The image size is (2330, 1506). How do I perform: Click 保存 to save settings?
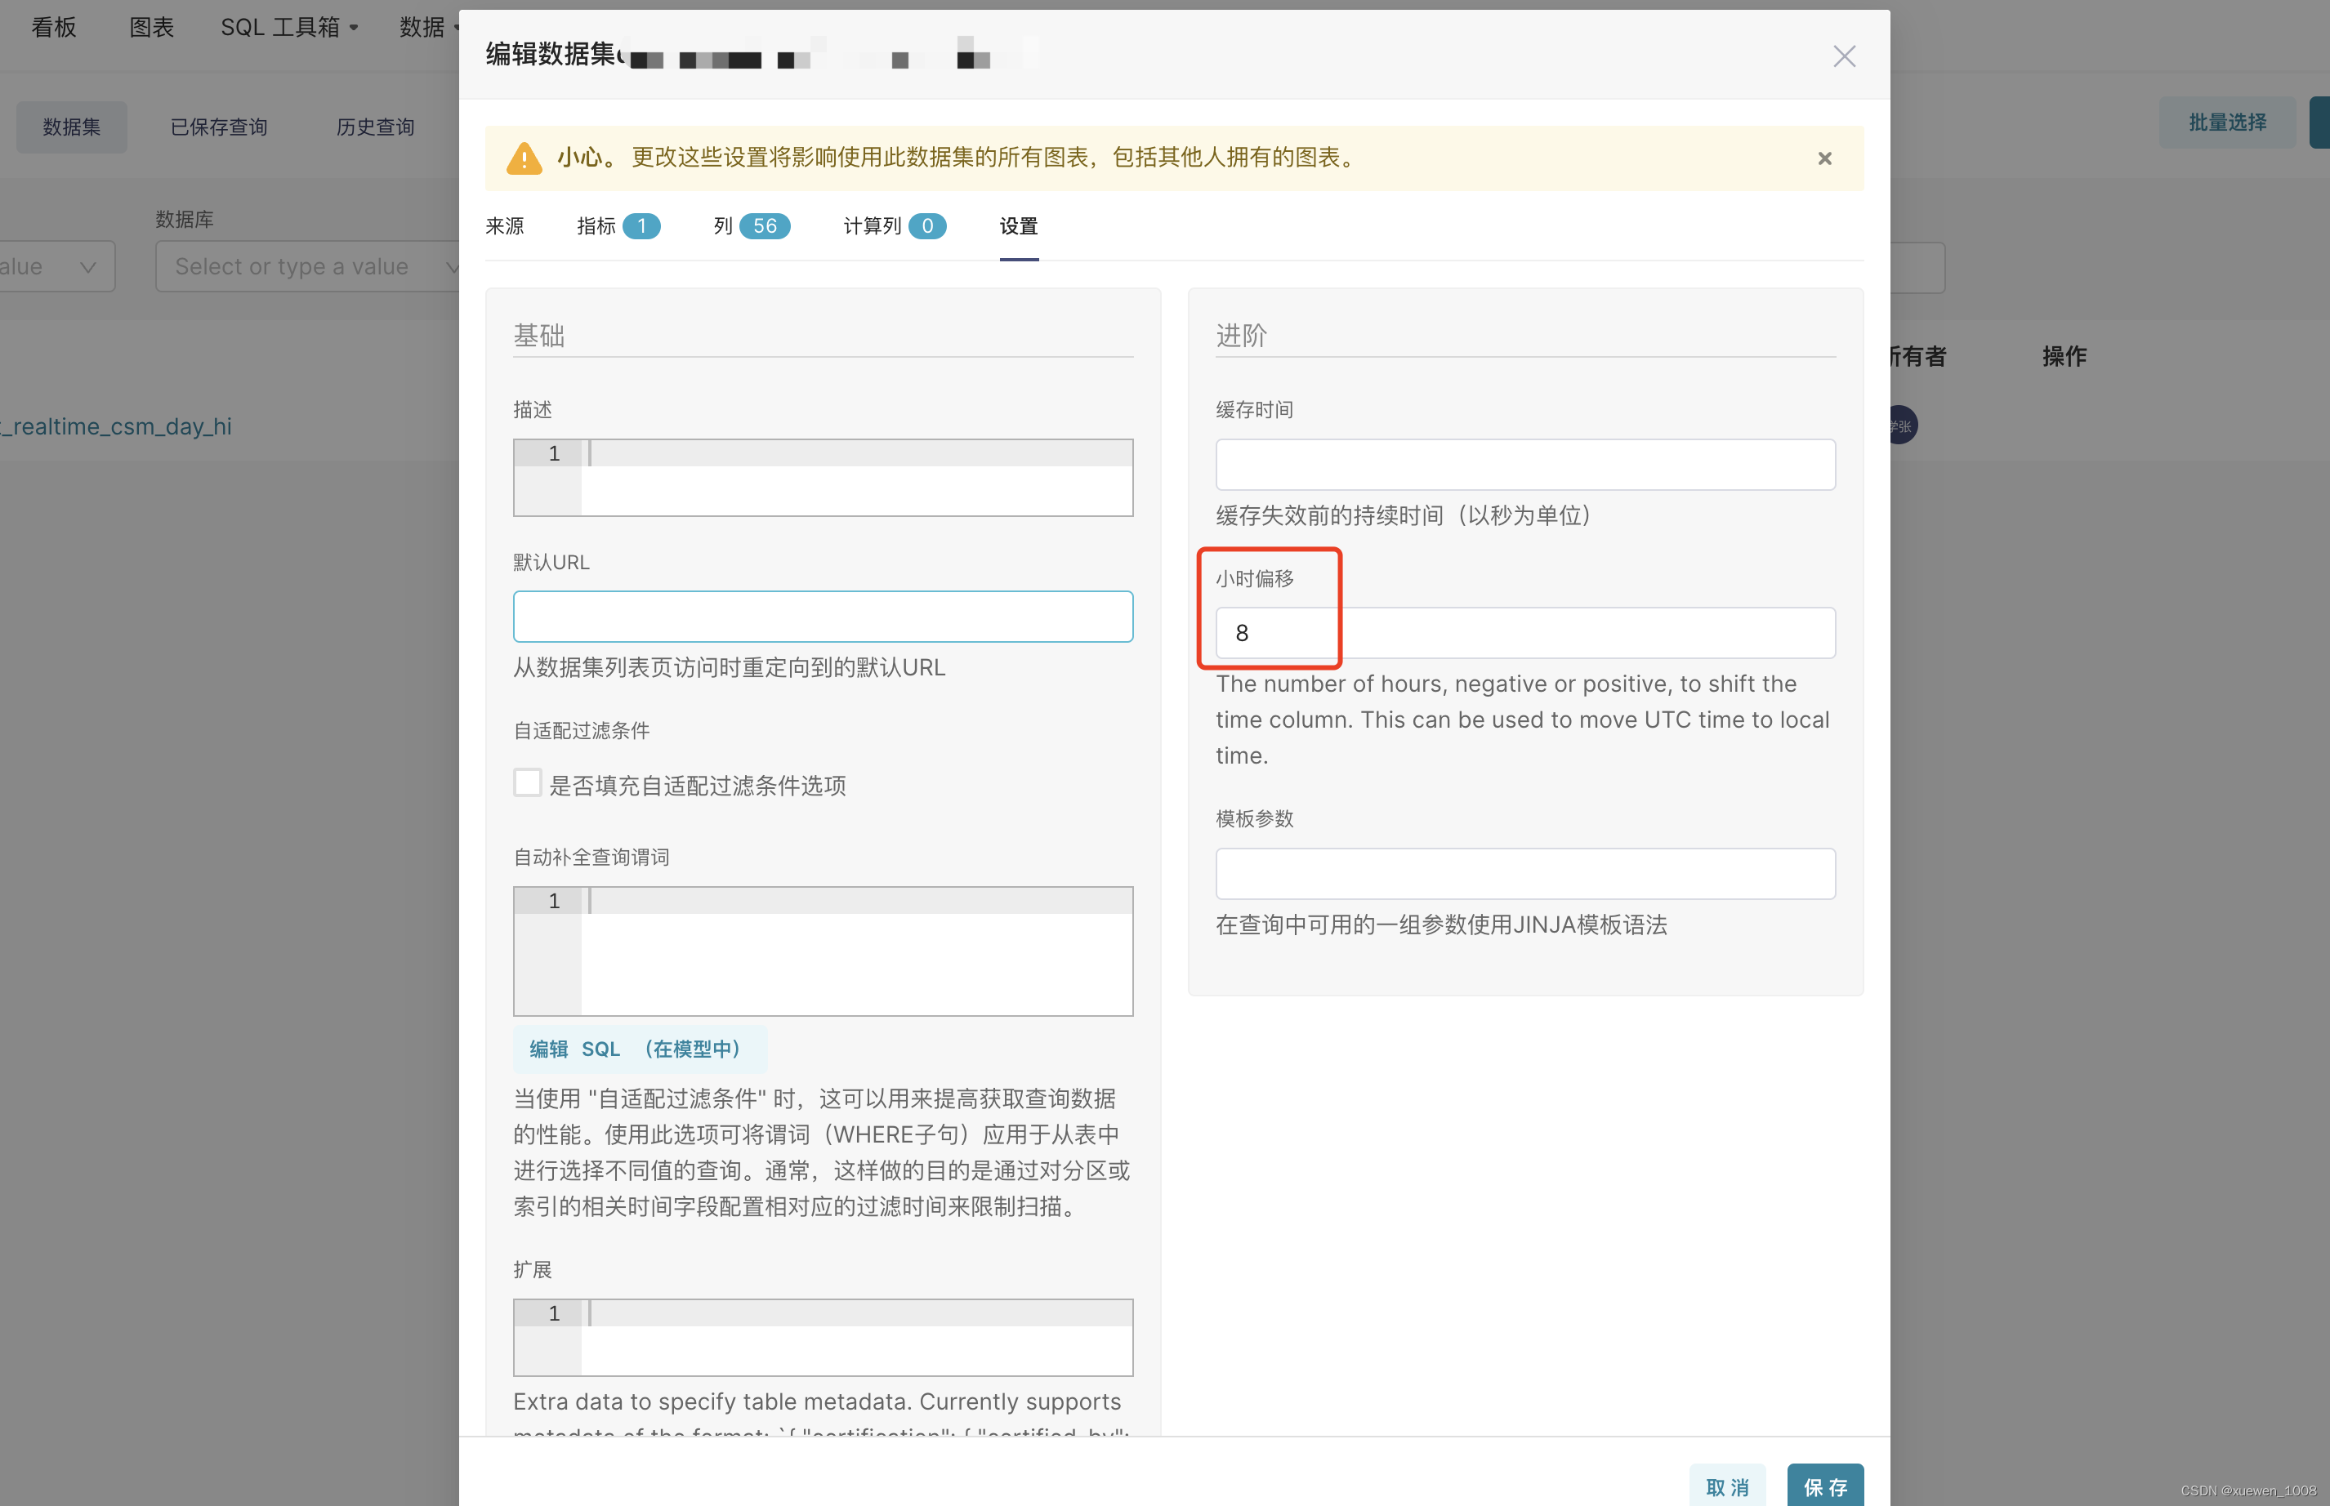(x=1823, y=1486)
